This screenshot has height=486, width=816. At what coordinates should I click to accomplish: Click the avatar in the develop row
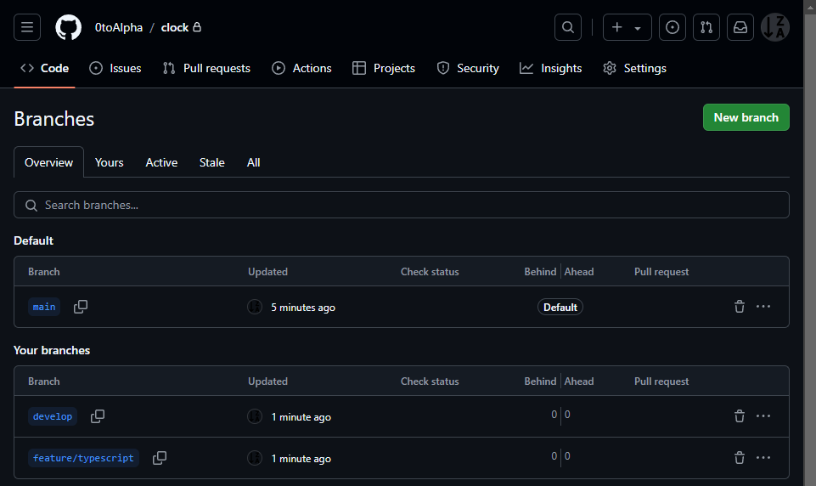click(x=255, y=416)
